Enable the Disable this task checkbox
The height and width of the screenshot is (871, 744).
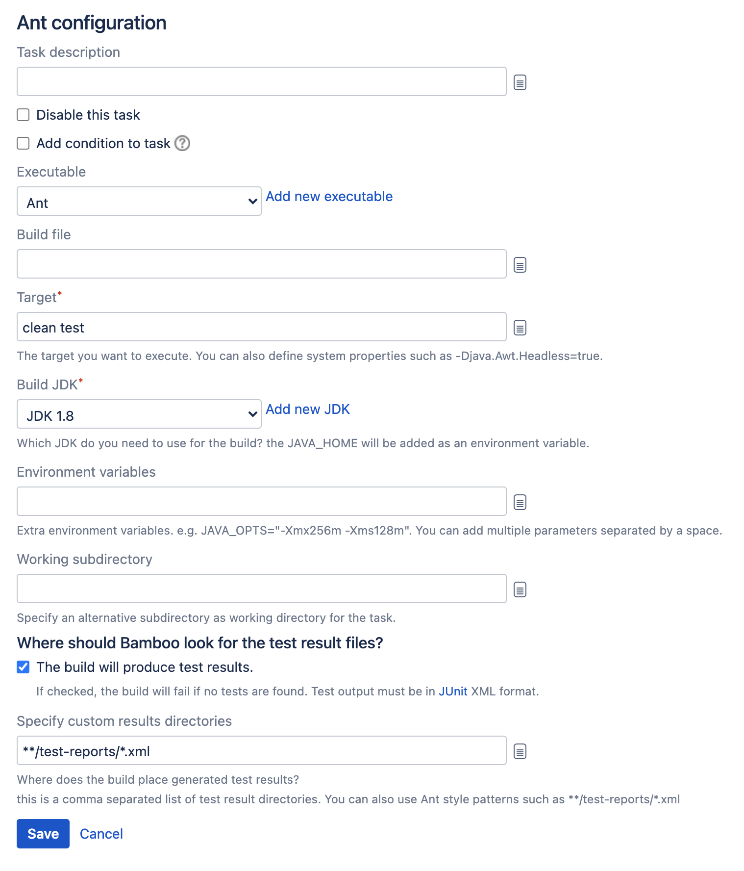(23, 114)
